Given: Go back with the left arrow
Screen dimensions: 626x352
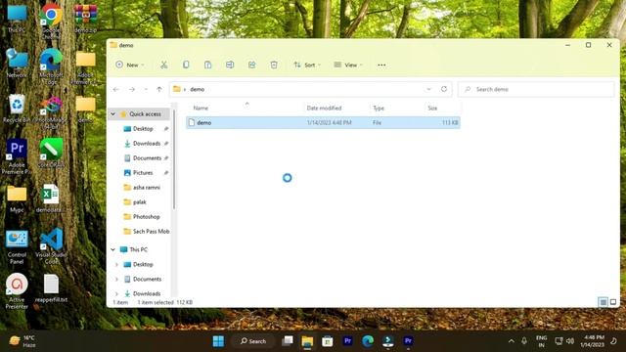Looking at the screenshot, I should pyautogui.click(x=116, y=89).
